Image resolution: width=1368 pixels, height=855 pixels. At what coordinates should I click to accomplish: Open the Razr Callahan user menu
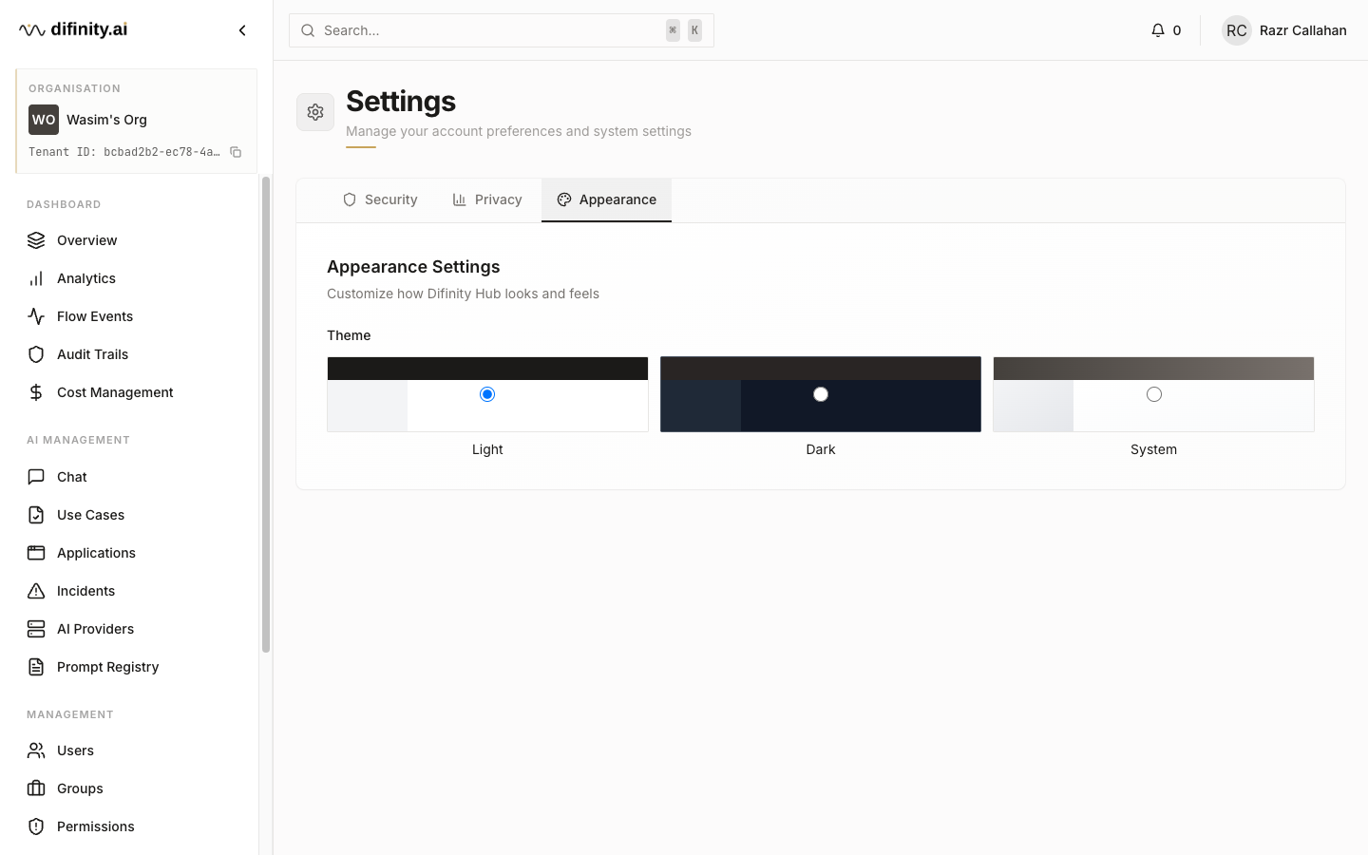tap(1284, 30)
